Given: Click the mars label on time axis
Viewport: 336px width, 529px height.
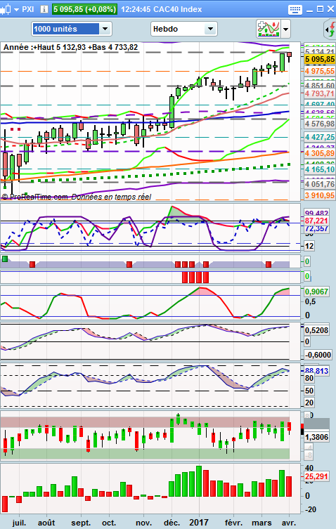Looking at the screenshot, I should [261, 523].
